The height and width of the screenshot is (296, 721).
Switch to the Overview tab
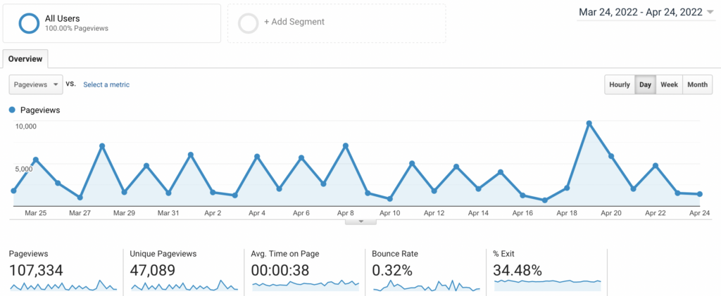[x=25, y=59]
